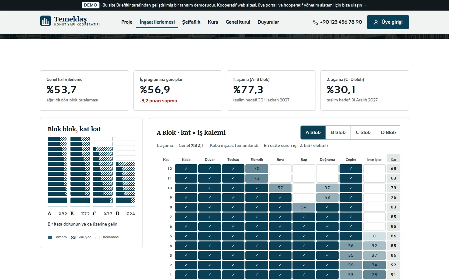Click the -3,2 puan sapma text
The width and height of the screenshot is (449, 280).
tap(158, 101)
